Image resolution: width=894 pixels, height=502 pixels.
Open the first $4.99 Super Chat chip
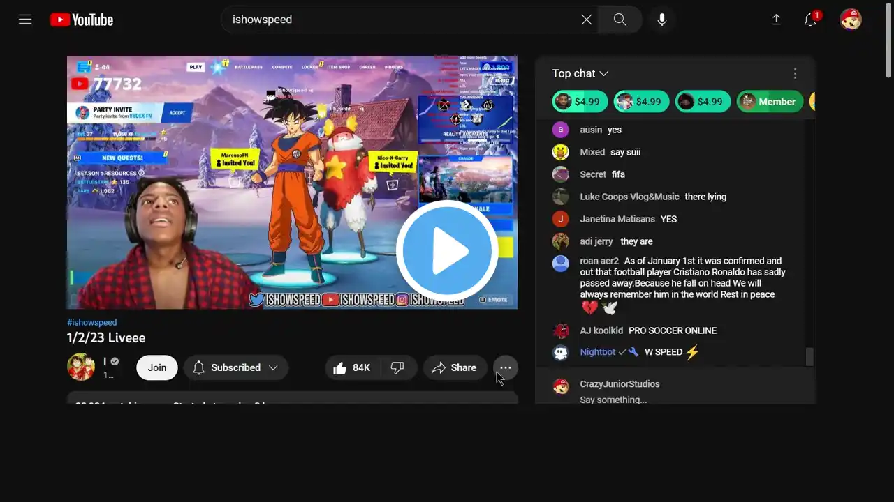click(580, 102)
